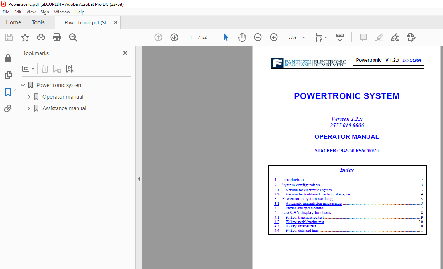Open the Window menu
Screen dimensions: 443x269
click(x=62, y=12)
